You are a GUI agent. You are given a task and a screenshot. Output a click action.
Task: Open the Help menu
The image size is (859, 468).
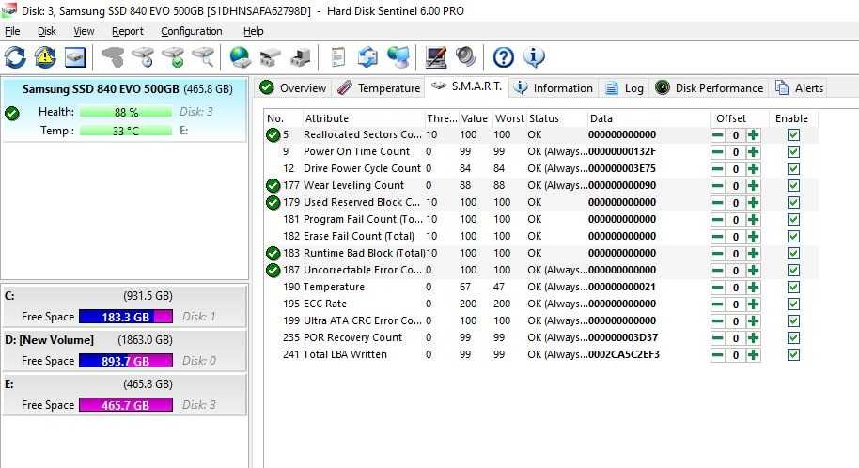tap(253, 31)
